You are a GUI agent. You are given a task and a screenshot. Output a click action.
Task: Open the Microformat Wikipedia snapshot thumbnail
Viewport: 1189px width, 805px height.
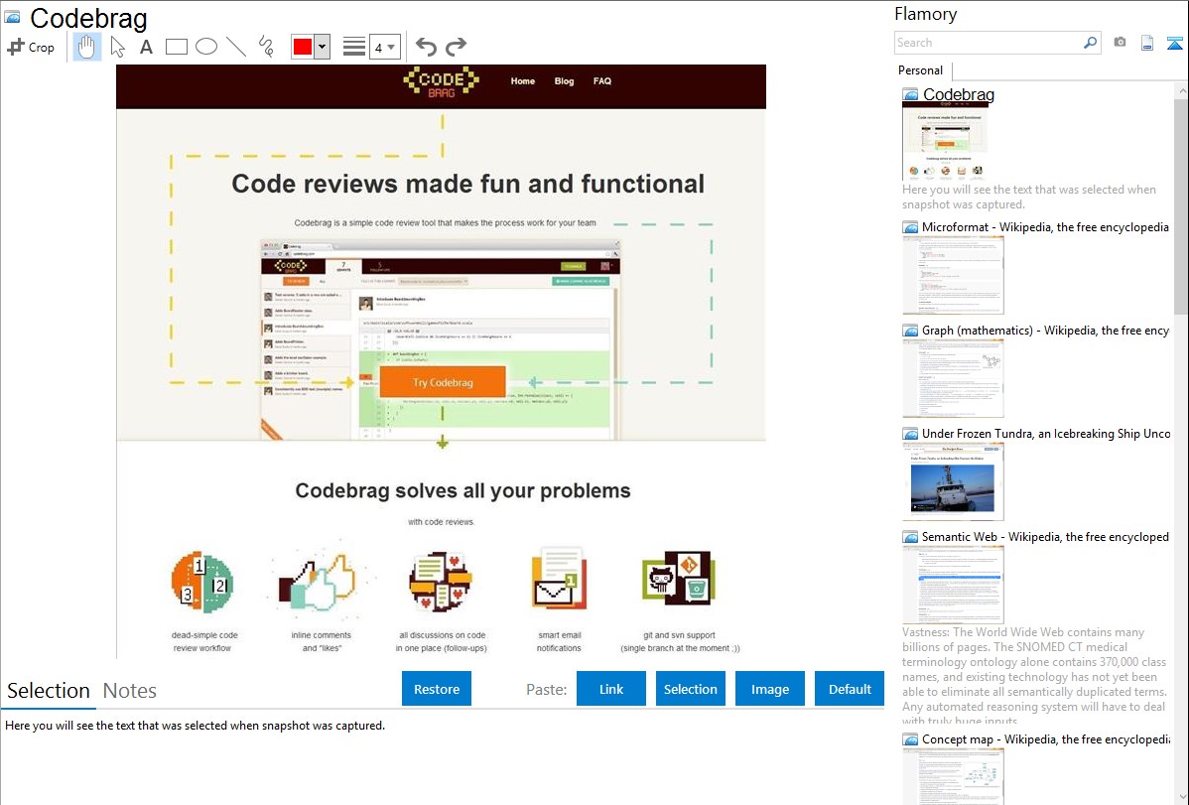pos(953,275)
